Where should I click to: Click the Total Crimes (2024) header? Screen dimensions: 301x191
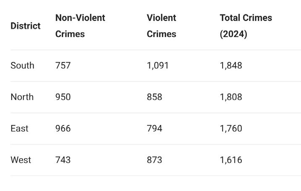(246, 26)
